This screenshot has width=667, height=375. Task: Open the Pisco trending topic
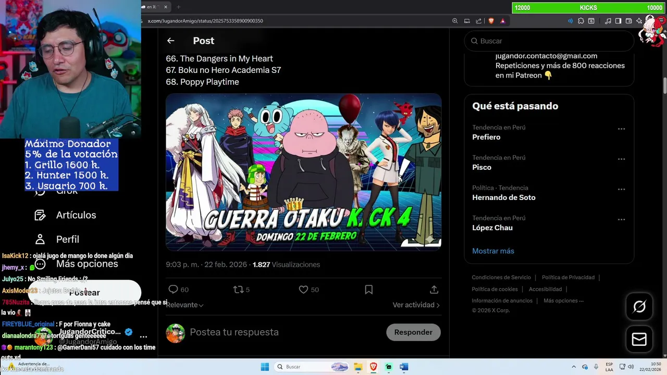[481, 167]
